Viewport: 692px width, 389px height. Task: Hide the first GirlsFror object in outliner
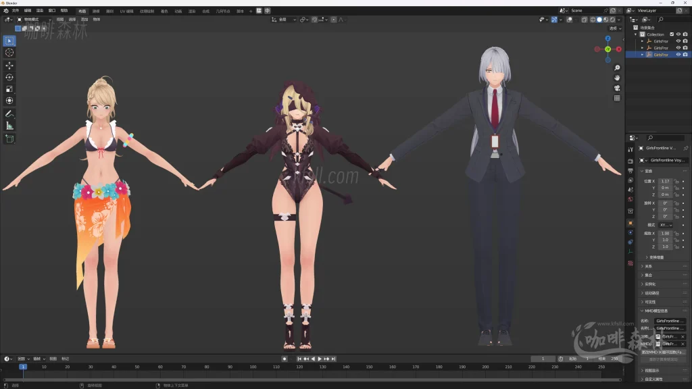coord(678,41)
